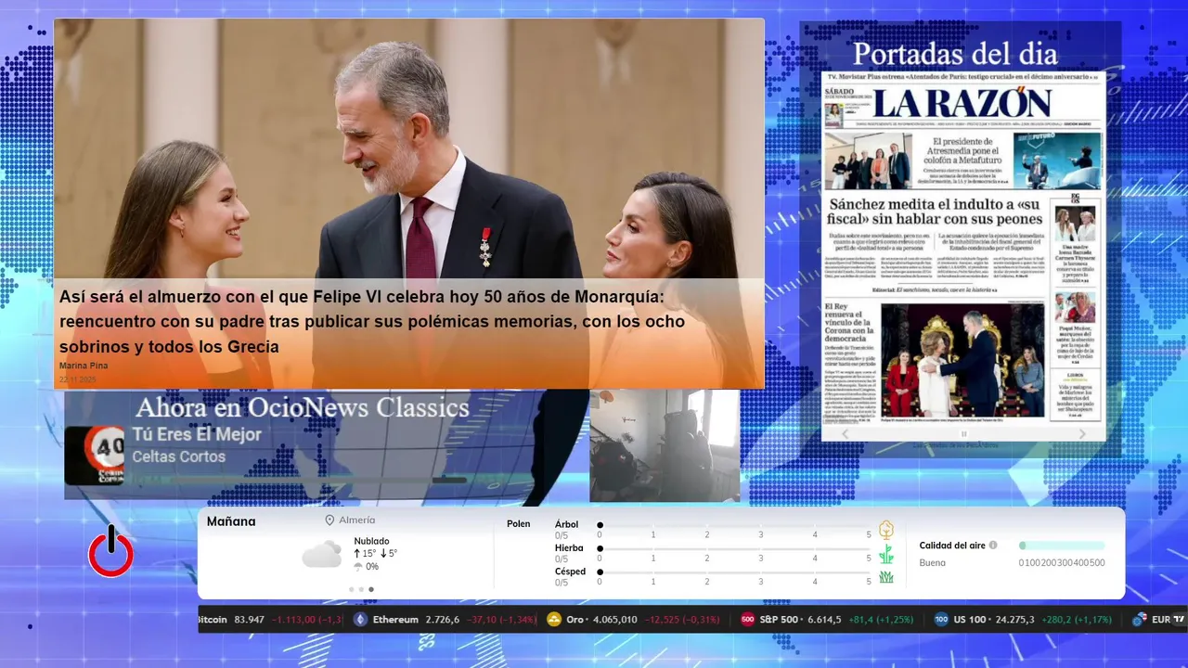
Task: Click the Césped lawn pollen icon
Action: click(x=886, y=576)
